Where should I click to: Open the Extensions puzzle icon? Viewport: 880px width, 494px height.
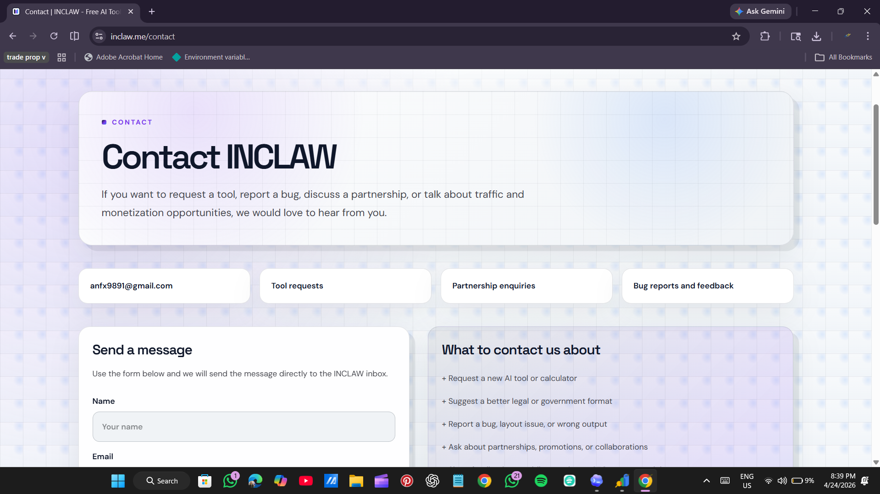point(764,36)
